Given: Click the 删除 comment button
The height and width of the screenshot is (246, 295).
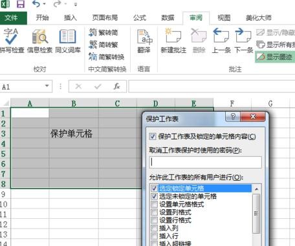Looking at the screenshot, I should (199, 41).
